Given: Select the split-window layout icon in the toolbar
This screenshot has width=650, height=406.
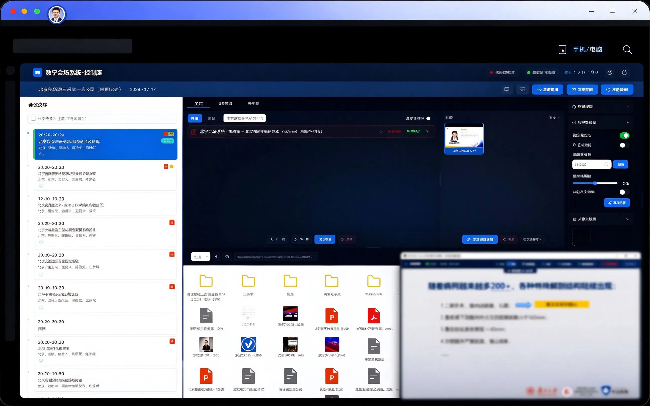Looking at the screenshot, I should click(x=522, y=90).
